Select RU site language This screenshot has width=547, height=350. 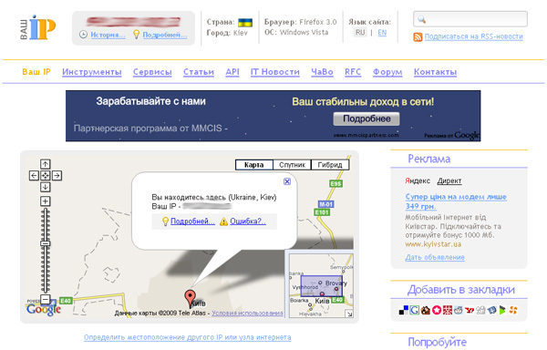coord(360,33)
